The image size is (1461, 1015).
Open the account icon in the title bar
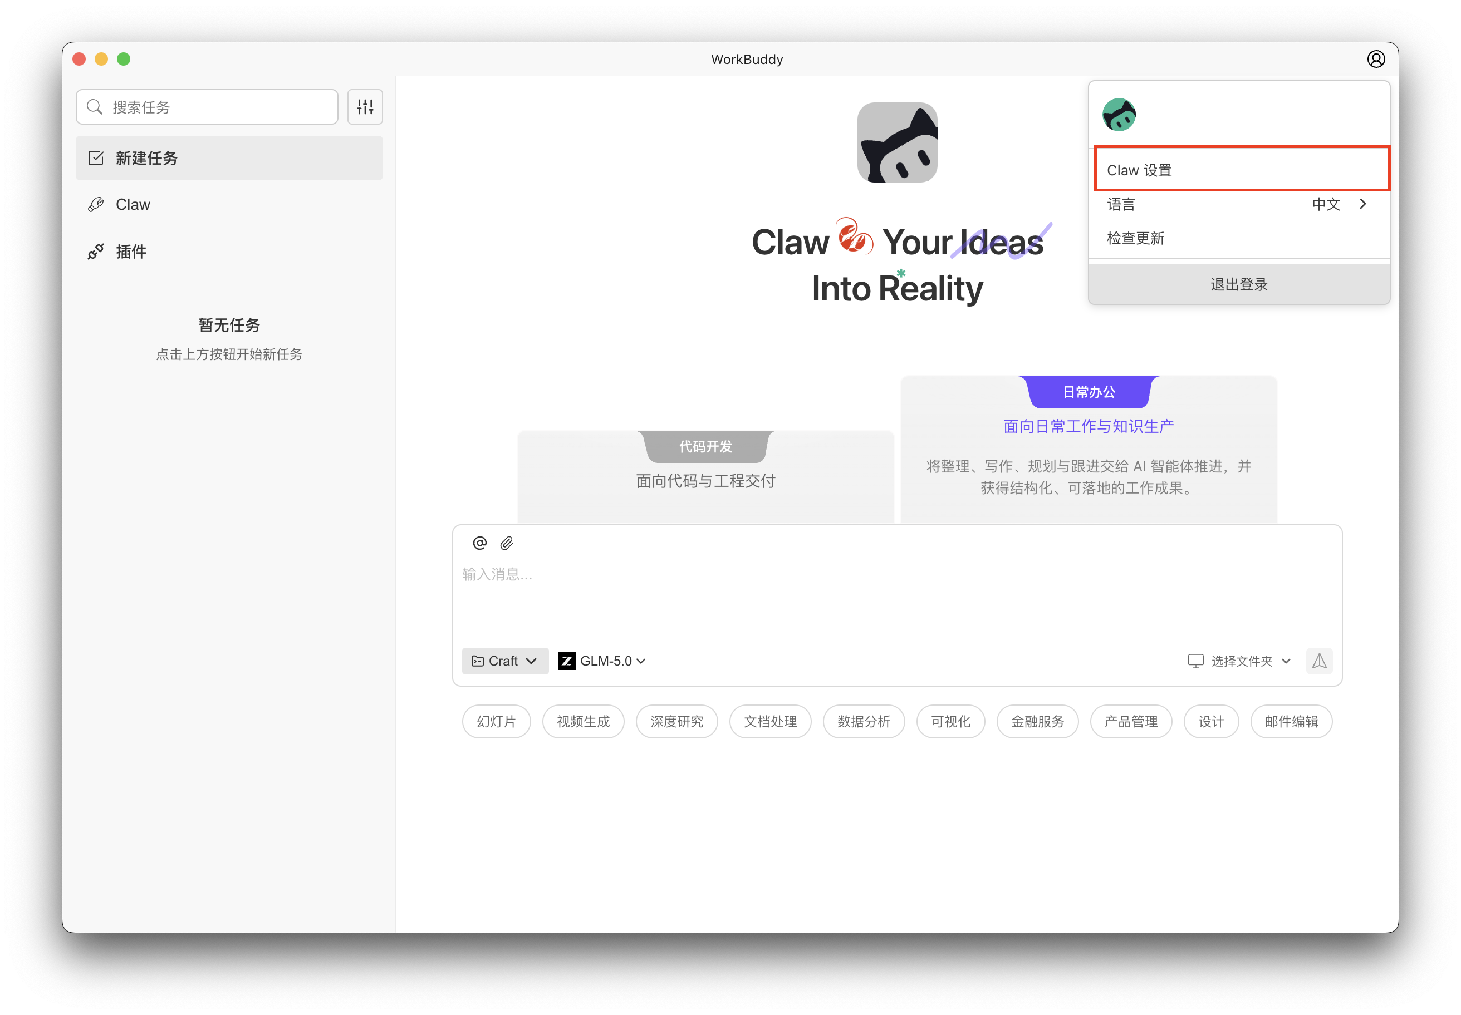[1376, 58]
